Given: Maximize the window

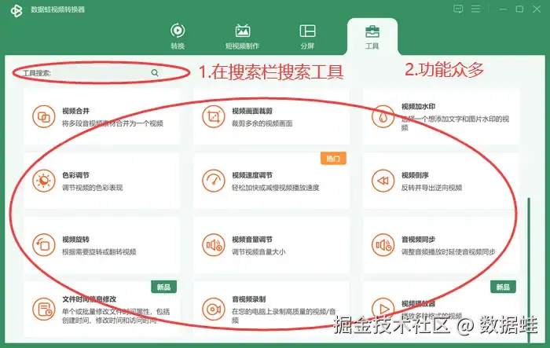Looking at the screenshot, I should coord(519,9).
